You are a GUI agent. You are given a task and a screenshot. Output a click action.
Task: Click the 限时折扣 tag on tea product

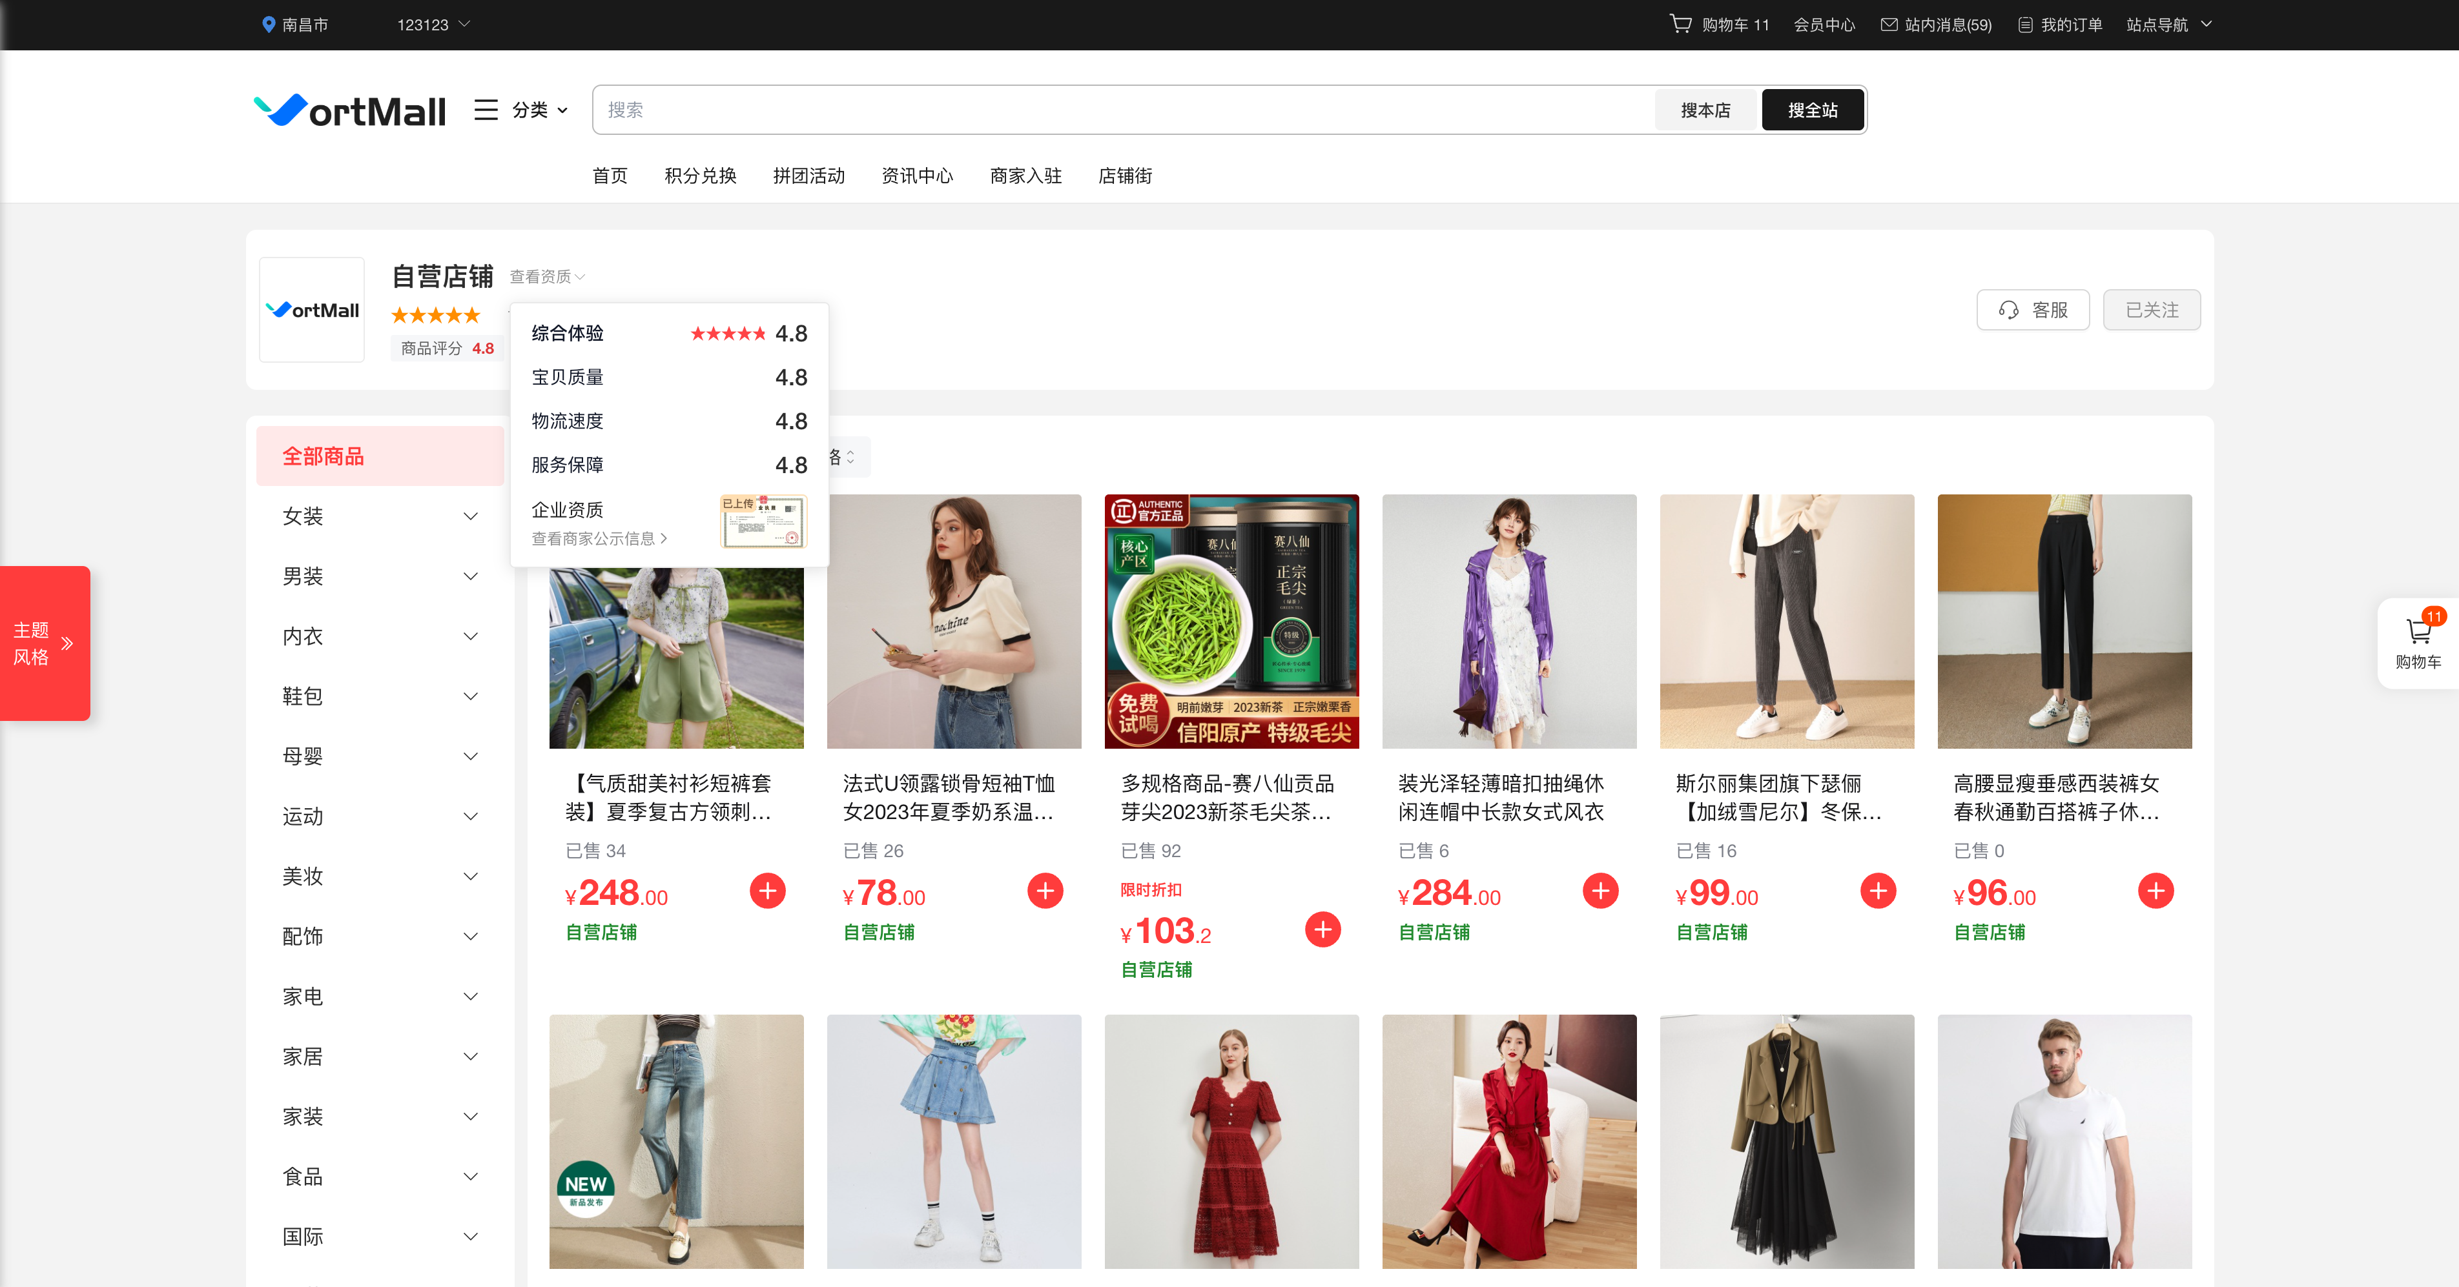pyautogui.click(x=1150, y=889)
